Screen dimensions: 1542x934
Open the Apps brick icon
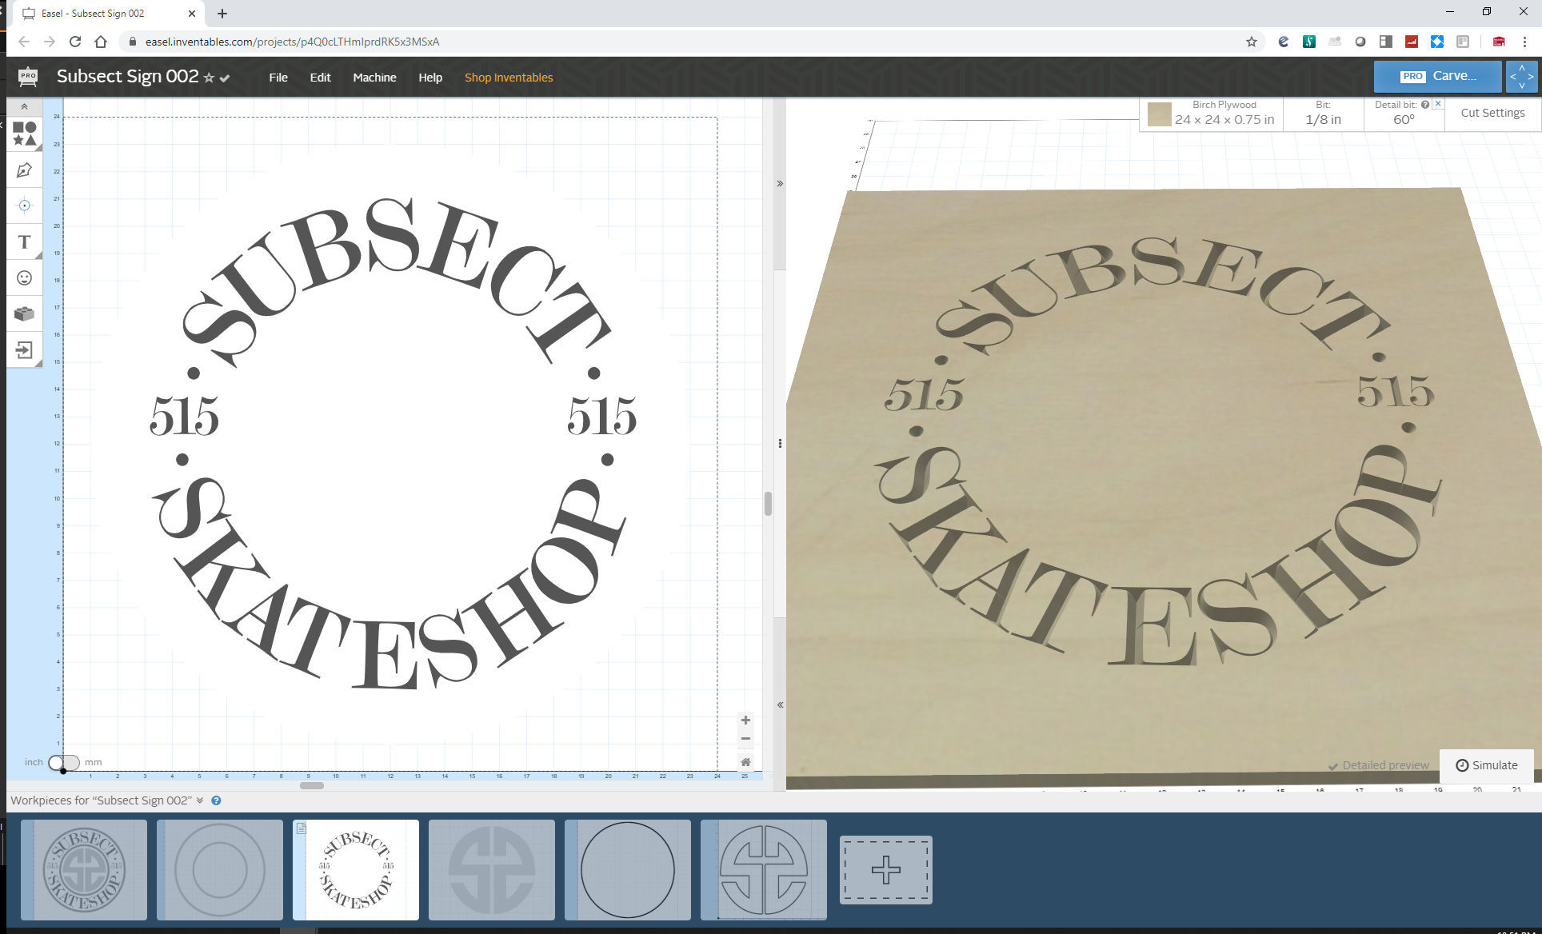tap(25, 313)
